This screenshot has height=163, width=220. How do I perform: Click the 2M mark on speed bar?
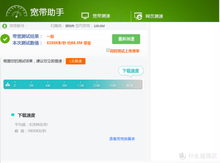[x=31, y=85]
